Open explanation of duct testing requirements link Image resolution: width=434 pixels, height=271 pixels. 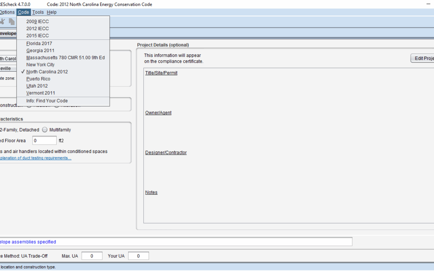tap(35, 158)
